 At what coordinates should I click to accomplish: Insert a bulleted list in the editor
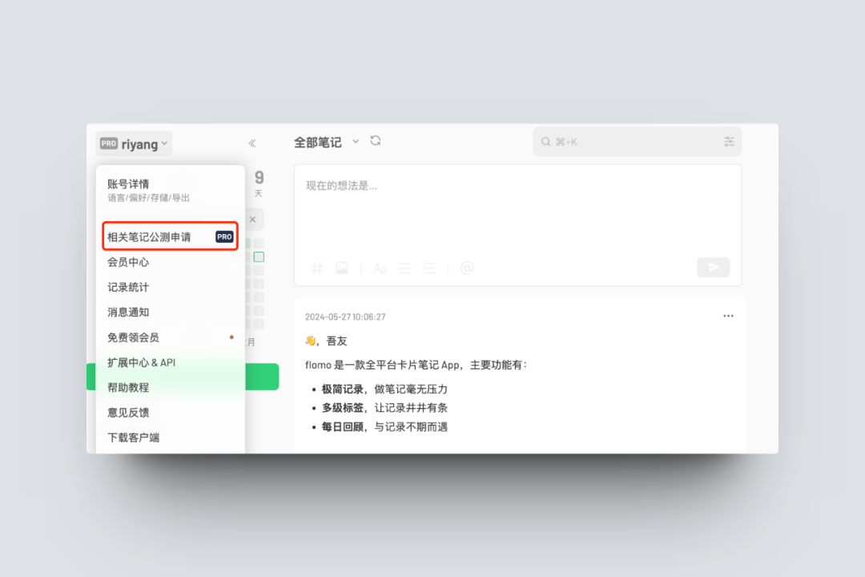pos(405,269)
